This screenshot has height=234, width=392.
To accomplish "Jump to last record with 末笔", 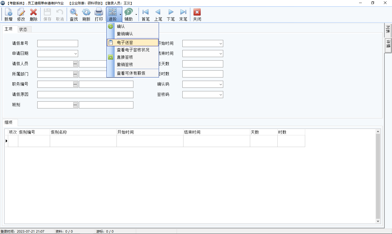I will (183, 15).
